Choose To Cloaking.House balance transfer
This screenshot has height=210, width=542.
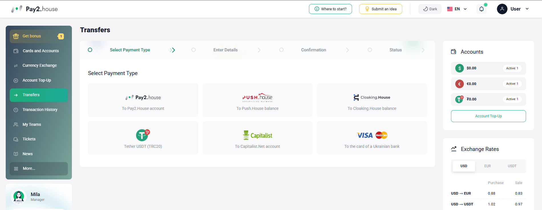pos(372,100)
